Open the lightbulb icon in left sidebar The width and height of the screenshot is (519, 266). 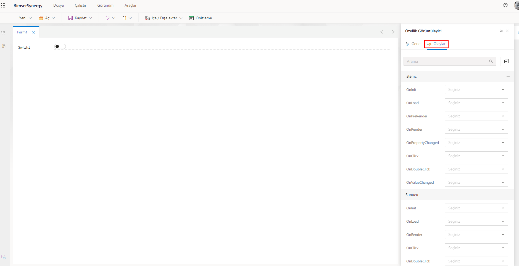3,46
